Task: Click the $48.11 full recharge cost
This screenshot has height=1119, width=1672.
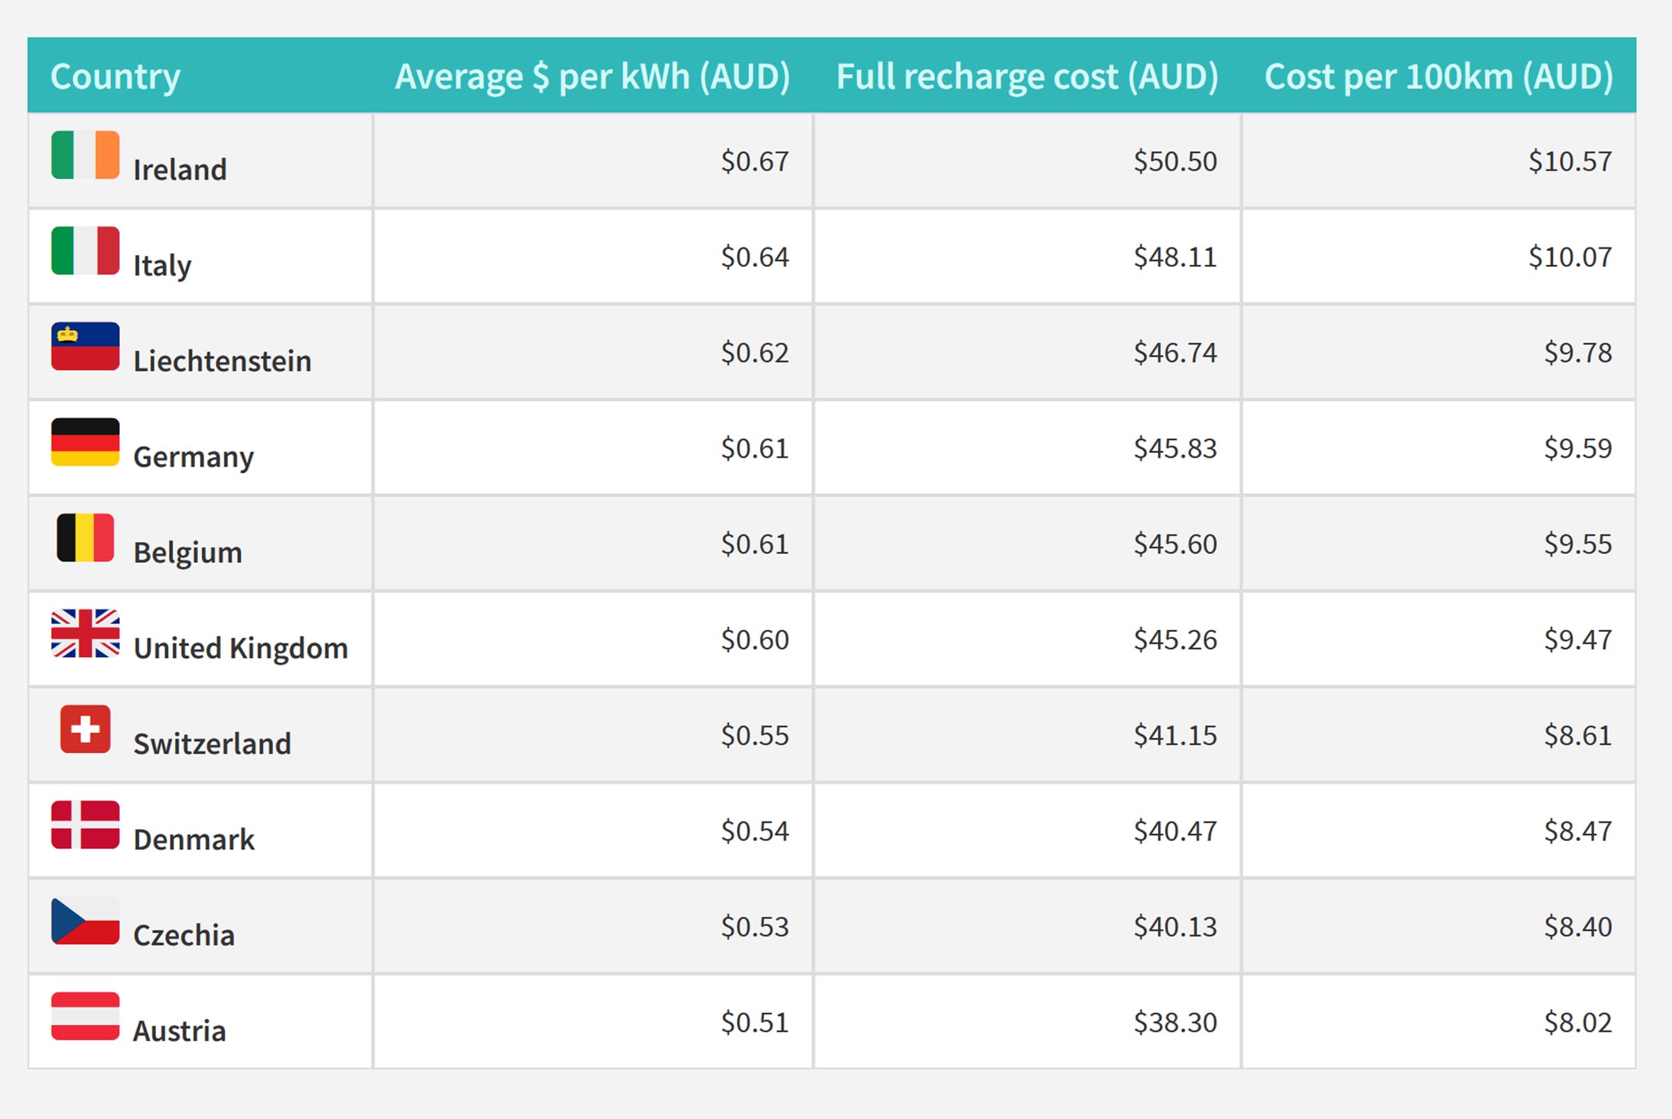Action: click(1175, 257)
